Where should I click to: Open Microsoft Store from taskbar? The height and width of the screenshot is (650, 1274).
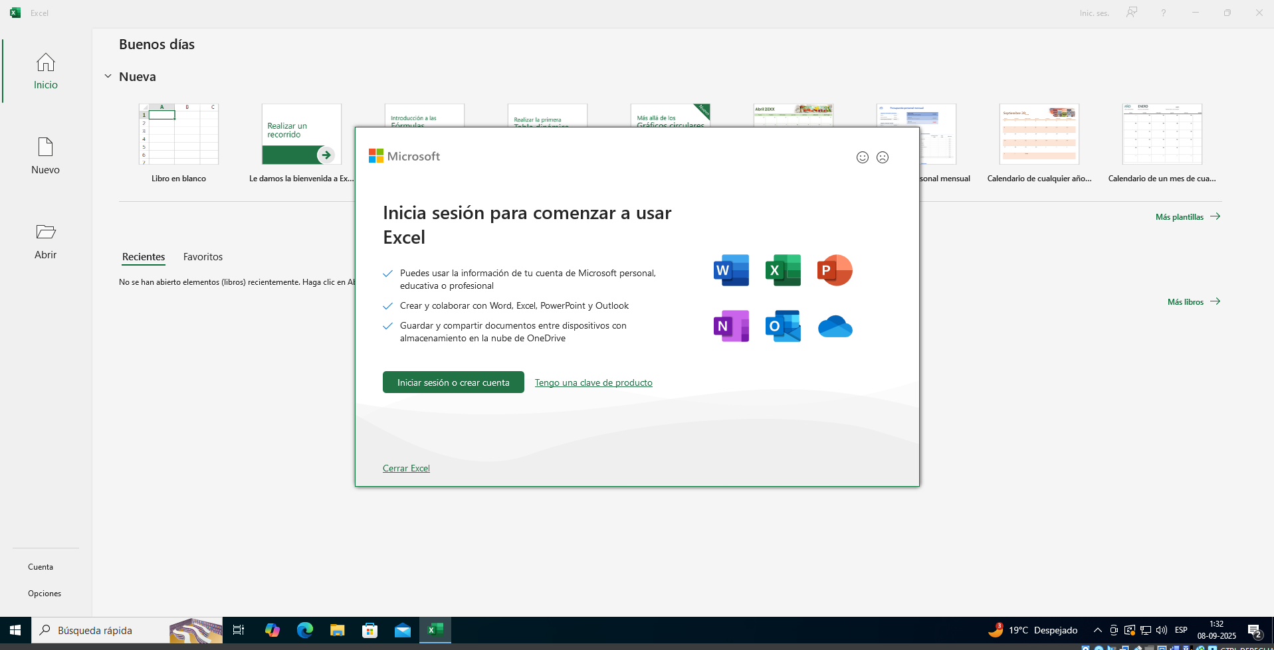click(370, 630)
